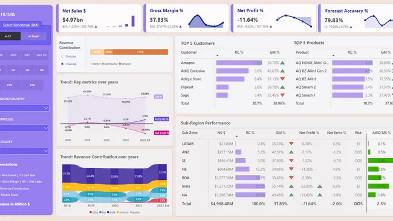Click the Select Benchmark (BM) label
This screenshot has width=393, height=221.
[x=21, y=25]
